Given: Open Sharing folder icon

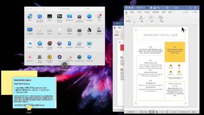Looking at the screenshot, I should [x=89, y=43].
